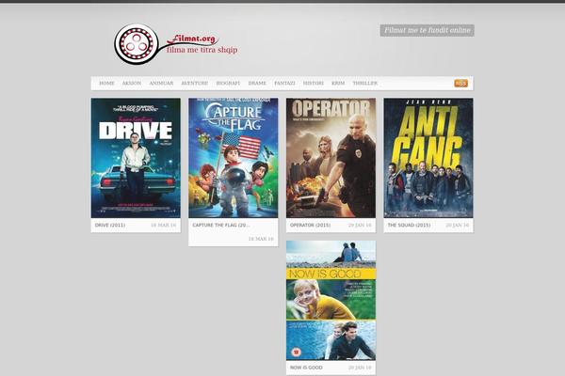
Task: Open the Capture the Flag poster
Action: 234,158
